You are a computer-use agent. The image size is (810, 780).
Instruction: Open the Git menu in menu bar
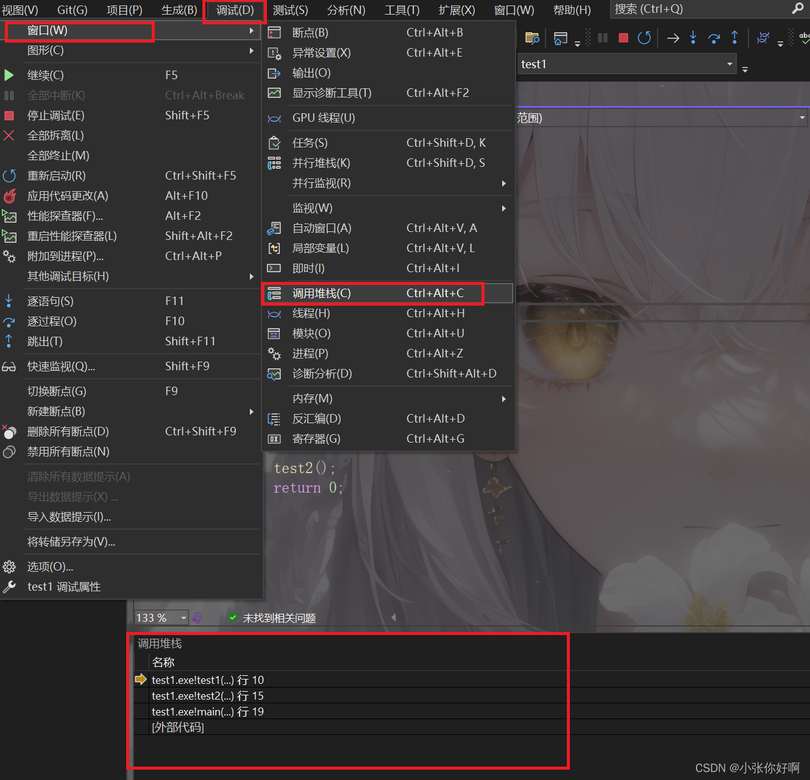[x=73, y=10]
